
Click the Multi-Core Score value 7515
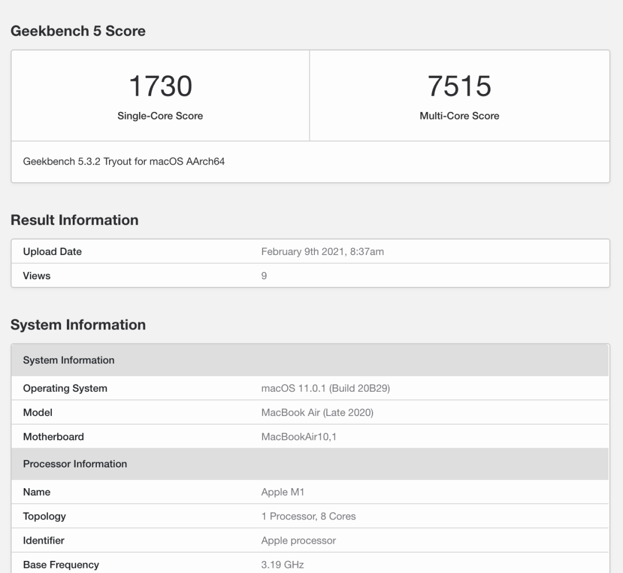point(459,86)
